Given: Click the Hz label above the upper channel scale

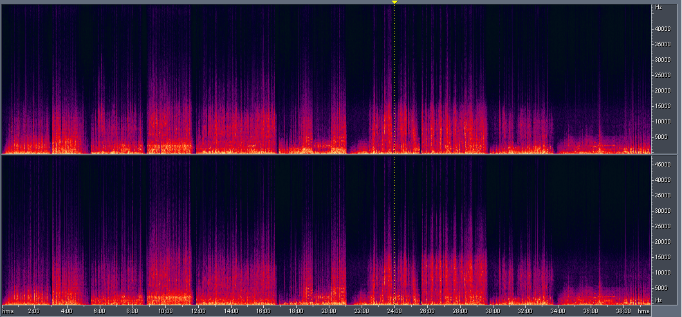Looking at the screenshot, I should 658,7.
